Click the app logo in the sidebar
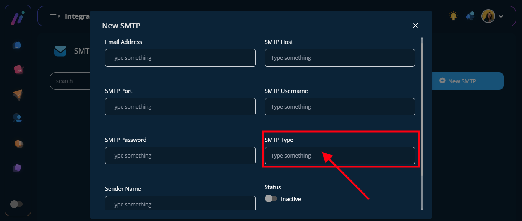The width and height of the screenshot is (522, 221). click(x=18, y=18)
